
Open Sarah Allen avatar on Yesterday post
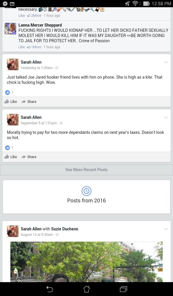point(13,64)
